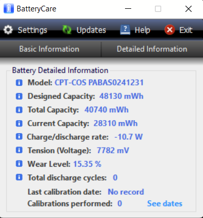
Task: Open the Help book icon
Action: [125, 30]
